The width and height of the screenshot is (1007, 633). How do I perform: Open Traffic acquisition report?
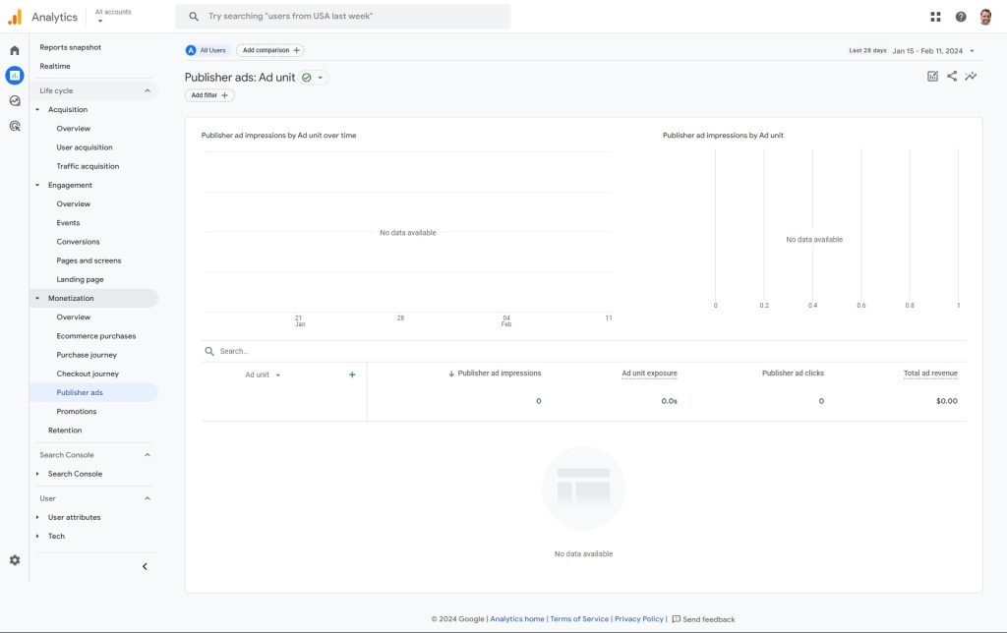coord(88,166)
